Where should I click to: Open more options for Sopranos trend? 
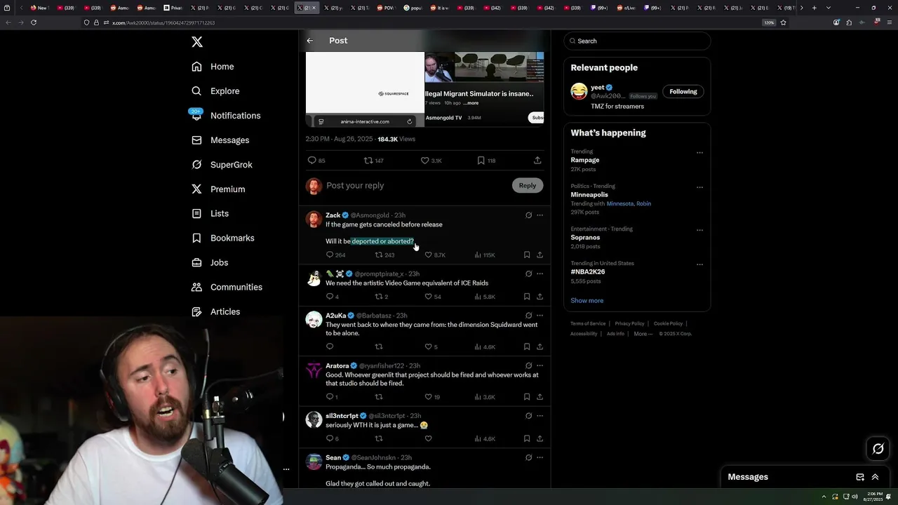pyautogui.click(x=699, y=230)
